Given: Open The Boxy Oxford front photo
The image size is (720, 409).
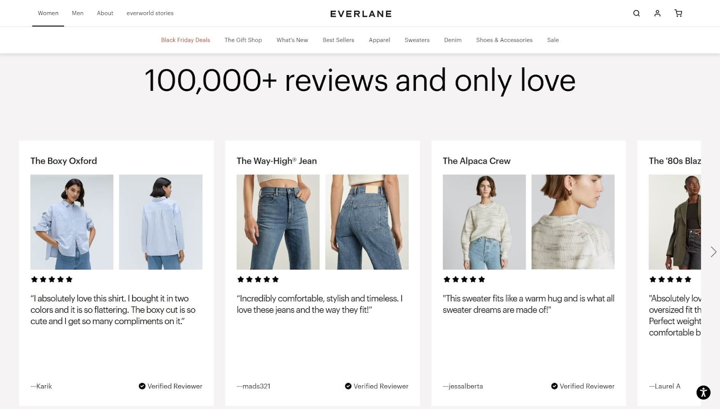Looking at the screenshot, I should (x=72, y=222).
